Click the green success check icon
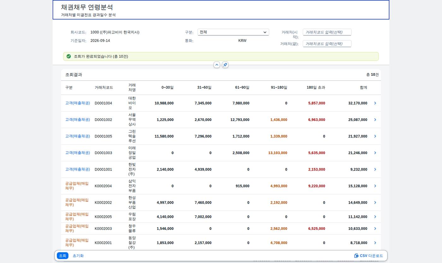 point(69,57)
